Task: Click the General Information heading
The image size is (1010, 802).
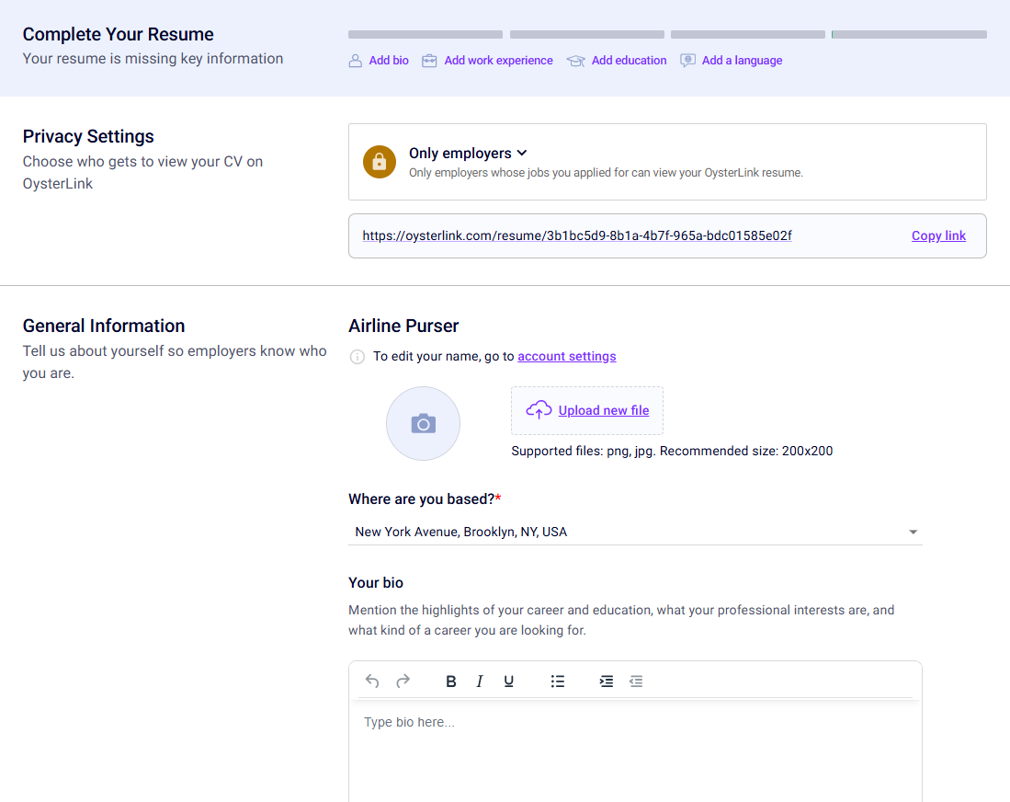Action: 104,327
